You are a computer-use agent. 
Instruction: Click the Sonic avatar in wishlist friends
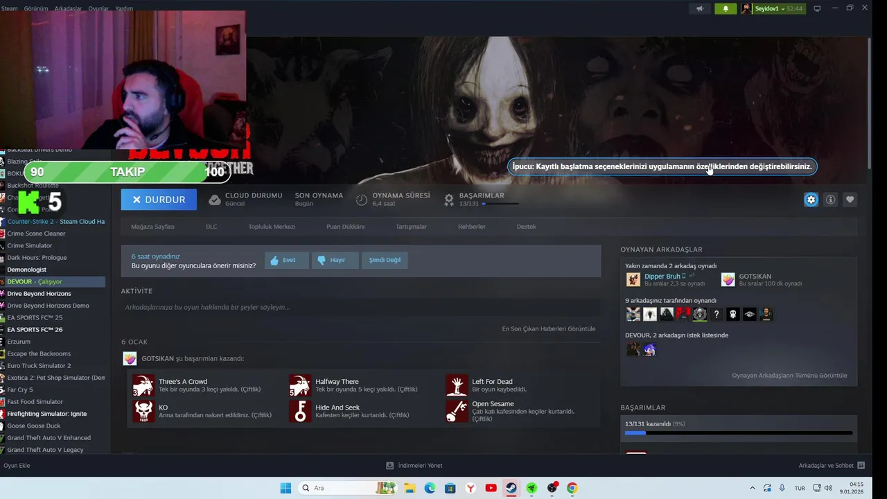(x=650, y=349)
